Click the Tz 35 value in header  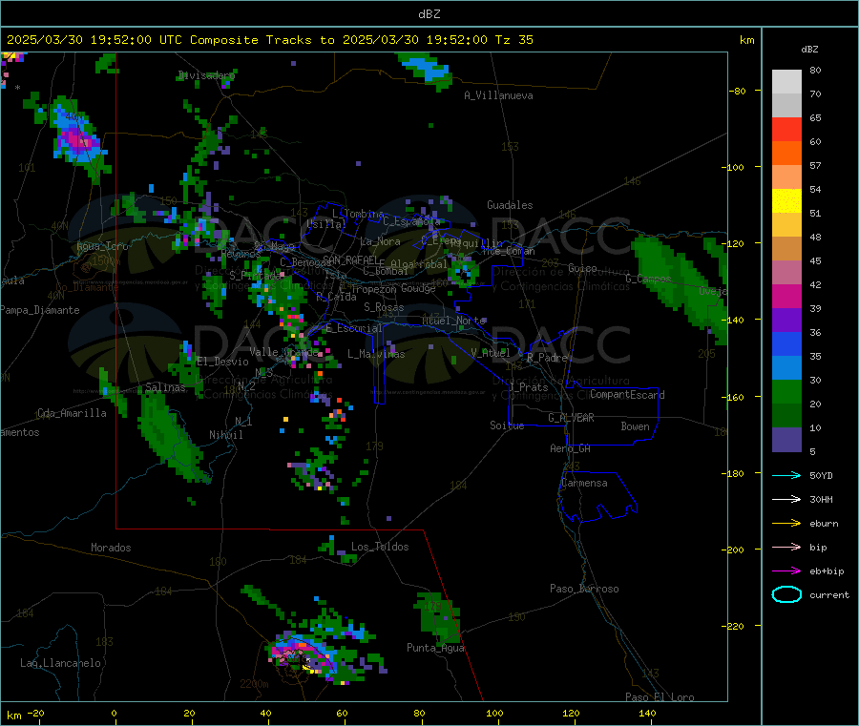coord(513,40)
